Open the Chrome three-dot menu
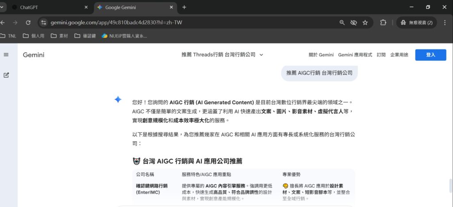 point(445,23)
